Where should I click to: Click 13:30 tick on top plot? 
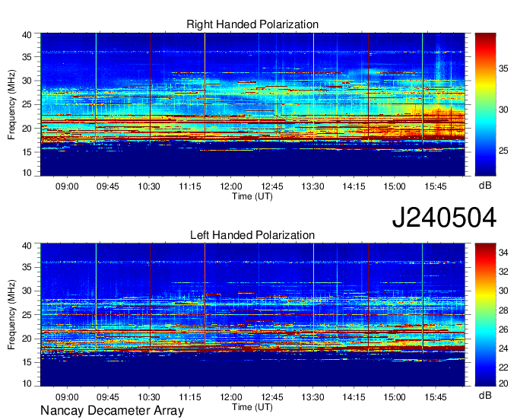312,186
